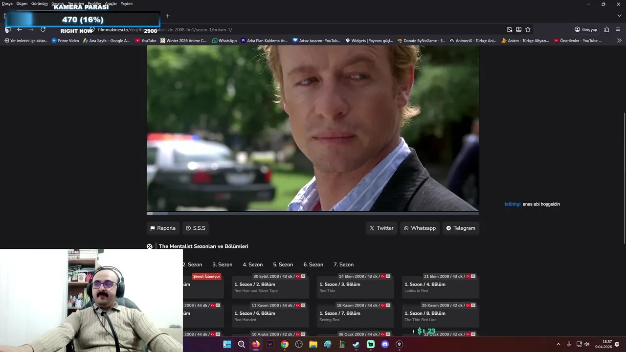Open the Arka Plan Kaldırma bookmark
Viewport: 626px width, 352px height.
tap(264, 41)
